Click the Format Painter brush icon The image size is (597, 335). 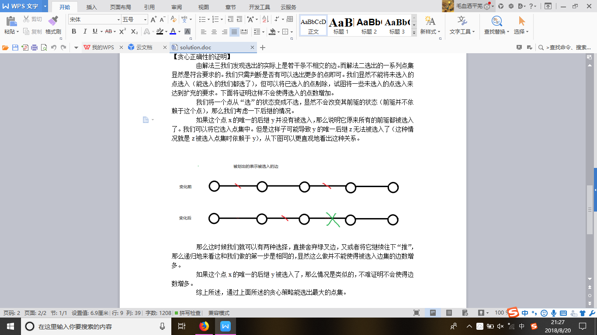(x=53, y=21)
